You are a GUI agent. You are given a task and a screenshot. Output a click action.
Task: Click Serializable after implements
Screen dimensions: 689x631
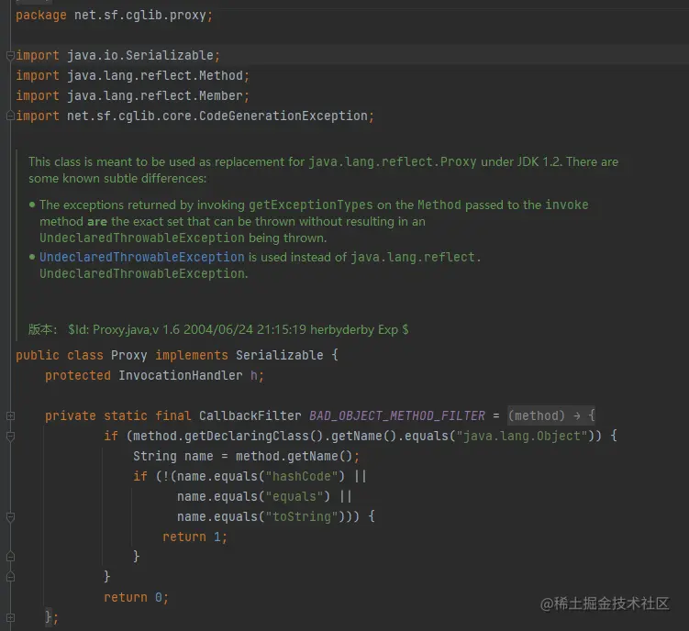(280, 355)
